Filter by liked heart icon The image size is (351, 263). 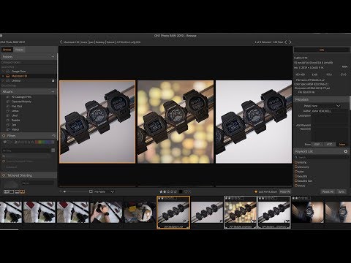pyautogui.click(x=5, y=142)
